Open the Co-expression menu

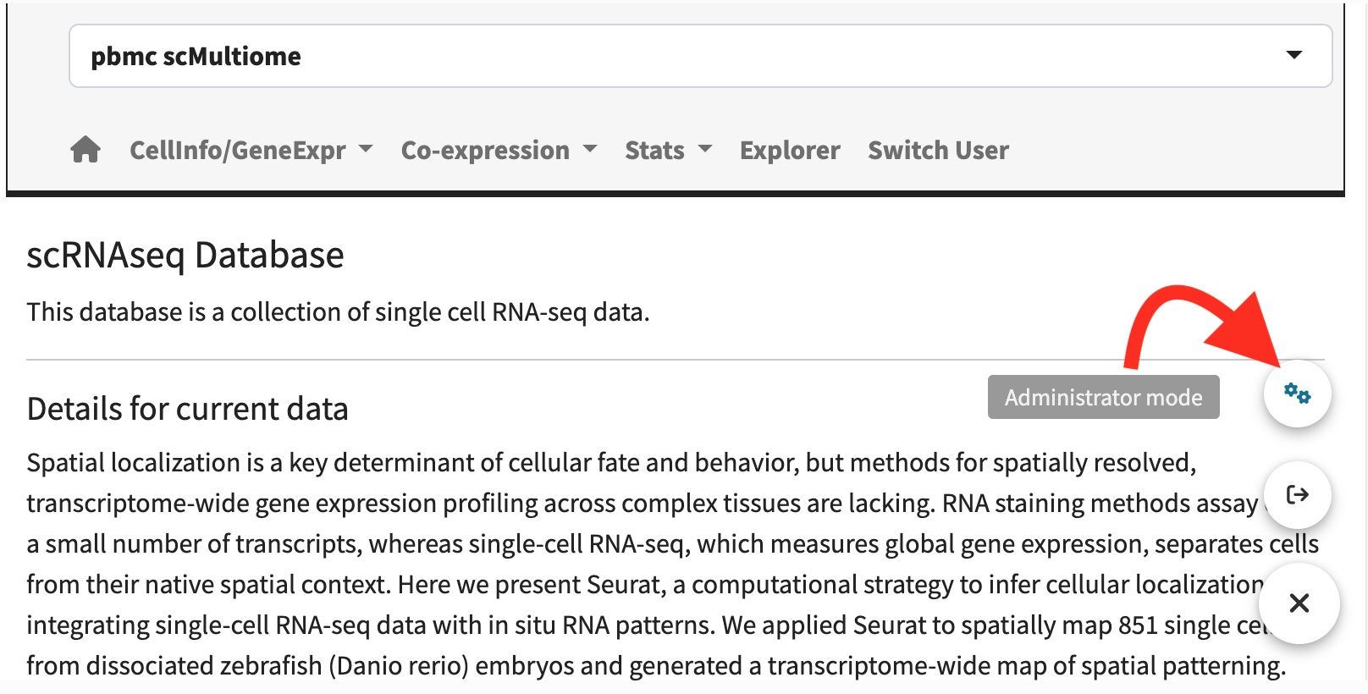click(485, 150)
